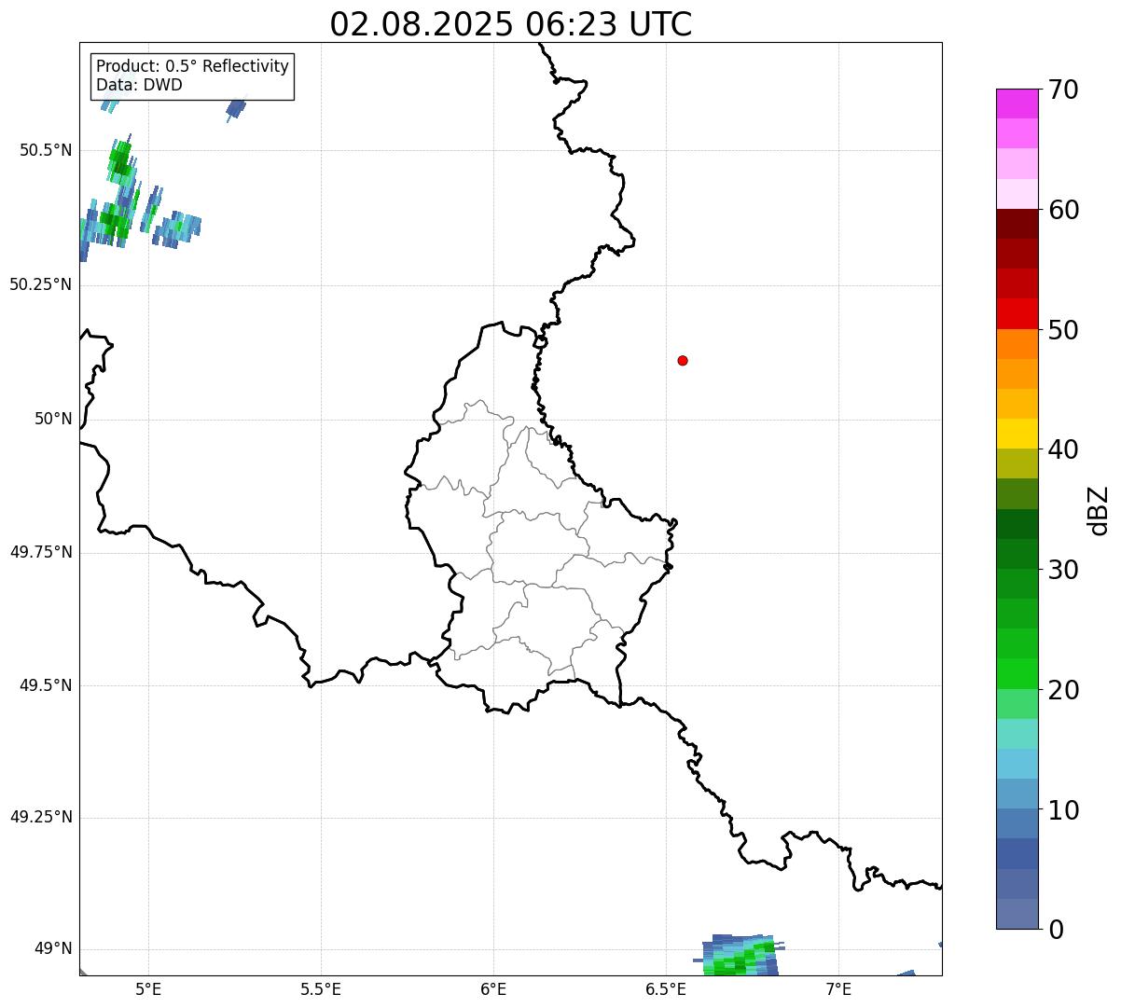Click the yellow colorbar segment above 40
This screenshot has height=1008, width=1121.
[1017, 434]
